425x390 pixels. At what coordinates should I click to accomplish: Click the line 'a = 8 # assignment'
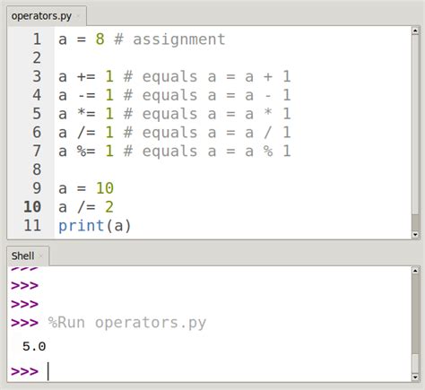142,39
